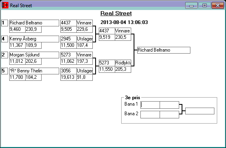226x148 pixels.
Task: Click the Real Street underlined heading
Action: 116,14
